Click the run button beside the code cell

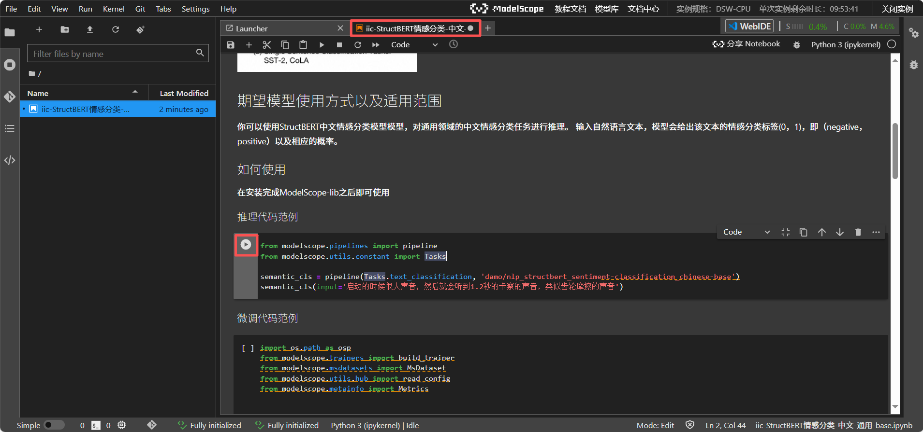point(246,245)
